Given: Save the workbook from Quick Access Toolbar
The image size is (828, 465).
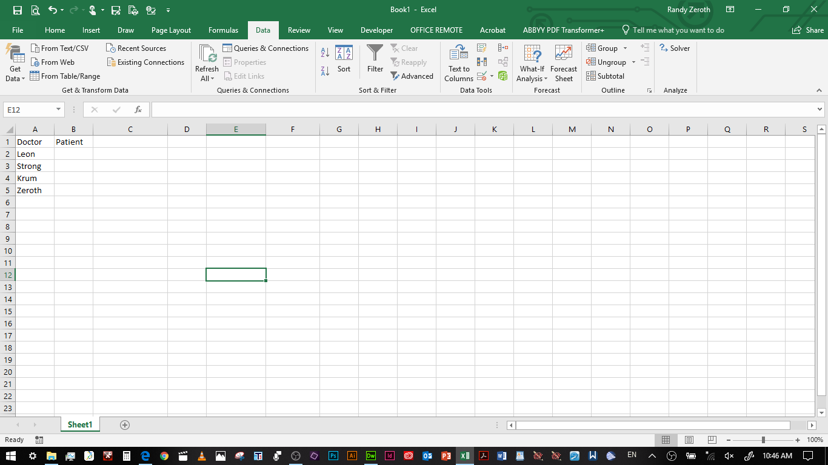Looking at the screenshot, I should (17, 10).
